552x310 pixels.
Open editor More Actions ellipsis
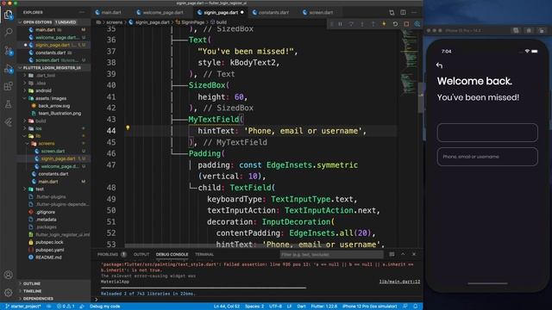point(414,12)
